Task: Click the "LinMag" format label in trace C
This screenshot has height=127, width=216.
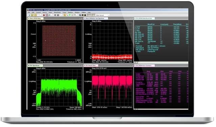Action: (88, 34)
